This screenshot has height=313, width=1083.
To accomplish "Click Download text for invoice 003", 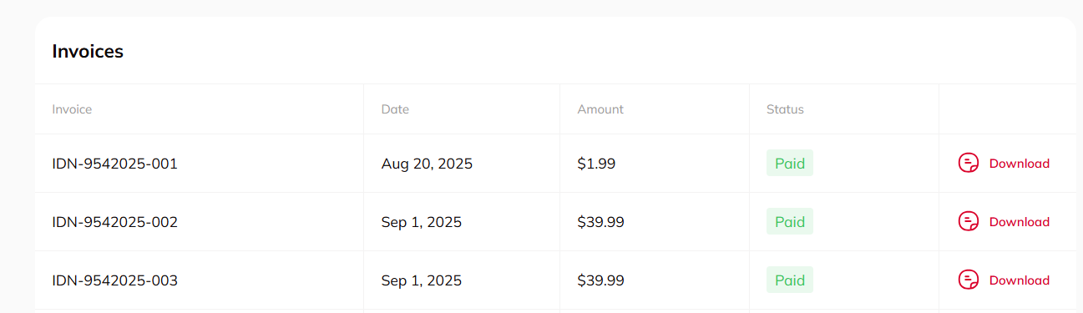I will click(x=1019, y=280).
